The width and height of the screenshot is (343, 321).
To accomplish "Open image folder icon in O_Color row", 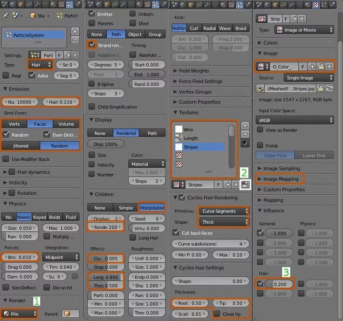I will [x=321, y=67].
